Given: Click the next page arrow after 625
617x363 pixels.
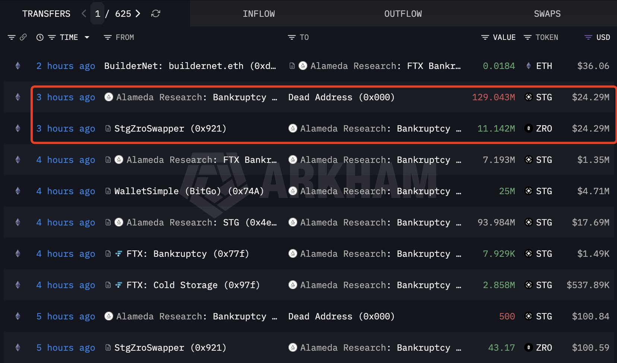Looking at the screenshot, I should tap(138, 13).
